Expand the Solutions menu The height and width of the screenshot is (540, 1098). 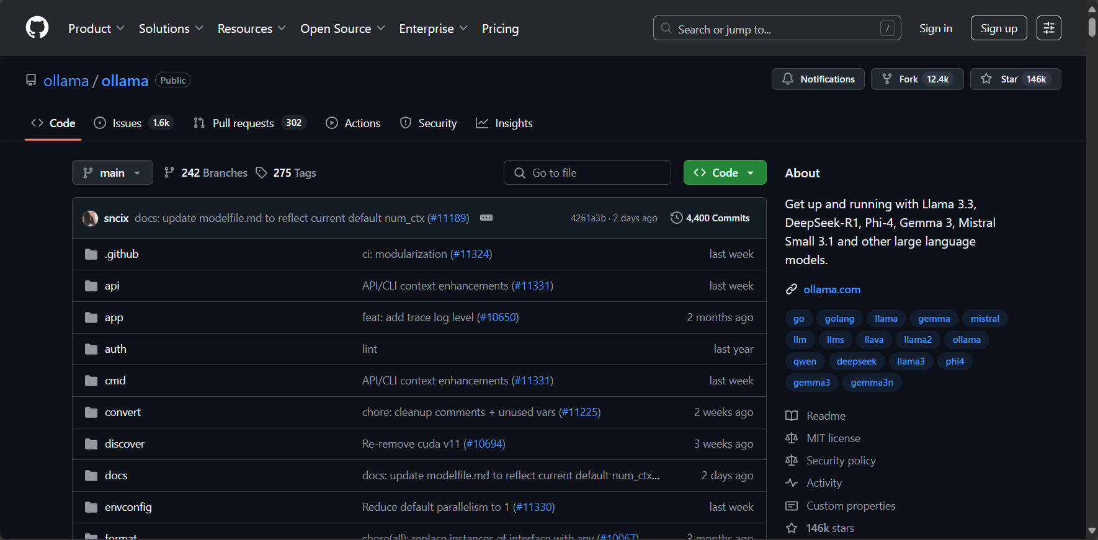click(171, 29)
